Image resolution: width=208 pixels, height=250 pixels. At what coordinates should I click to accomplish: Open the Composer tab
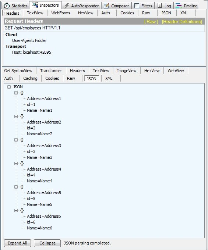click(116, 6)
